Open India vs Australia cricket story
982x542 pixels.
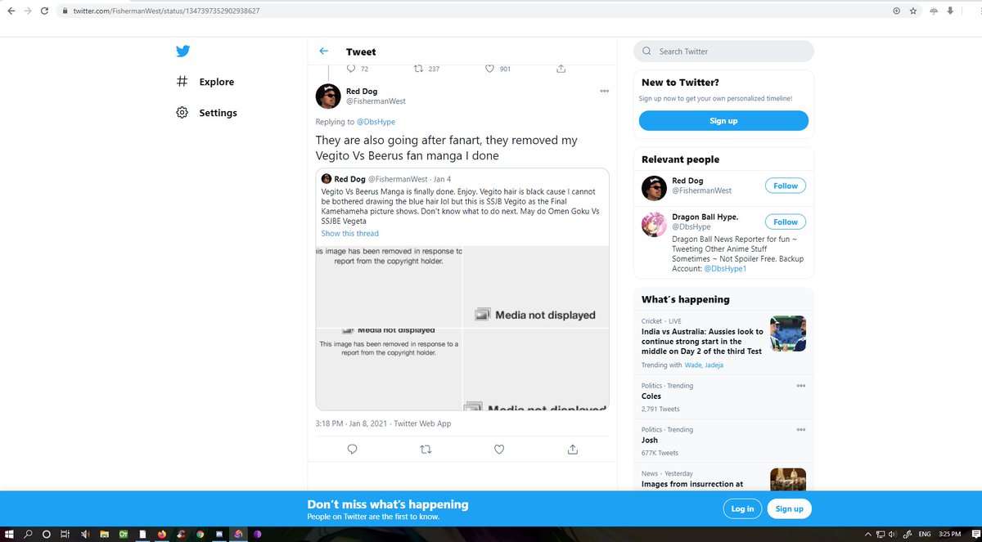702,342
